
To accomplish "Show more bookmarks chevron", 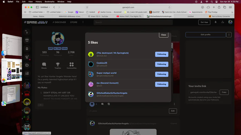I will tap(232, 12).
